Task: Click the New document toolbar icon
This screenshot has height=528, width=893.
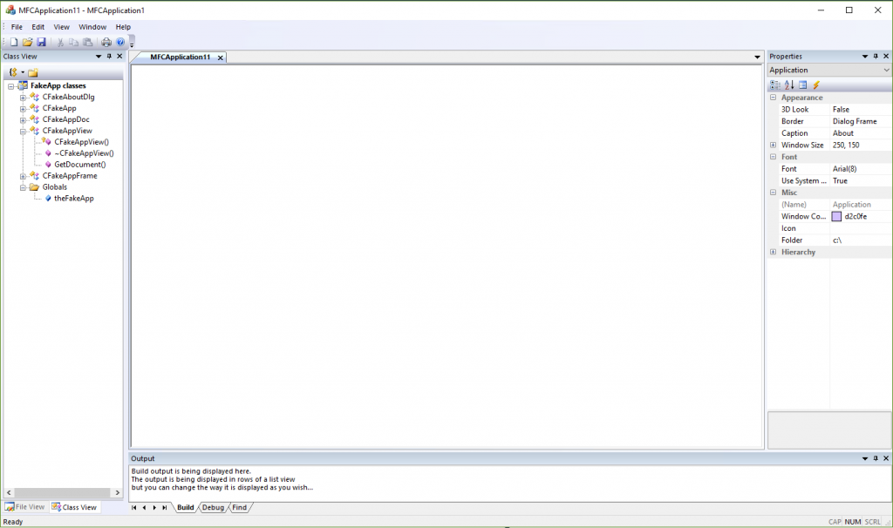Action: (x=14, y=42)
